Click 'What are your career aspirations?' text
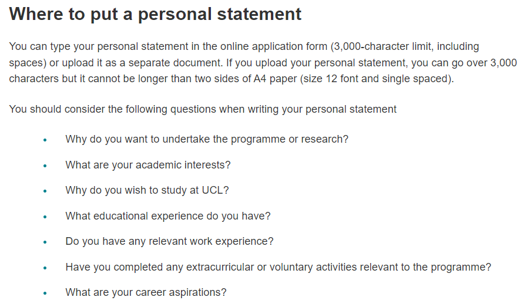 pos(146,292)
